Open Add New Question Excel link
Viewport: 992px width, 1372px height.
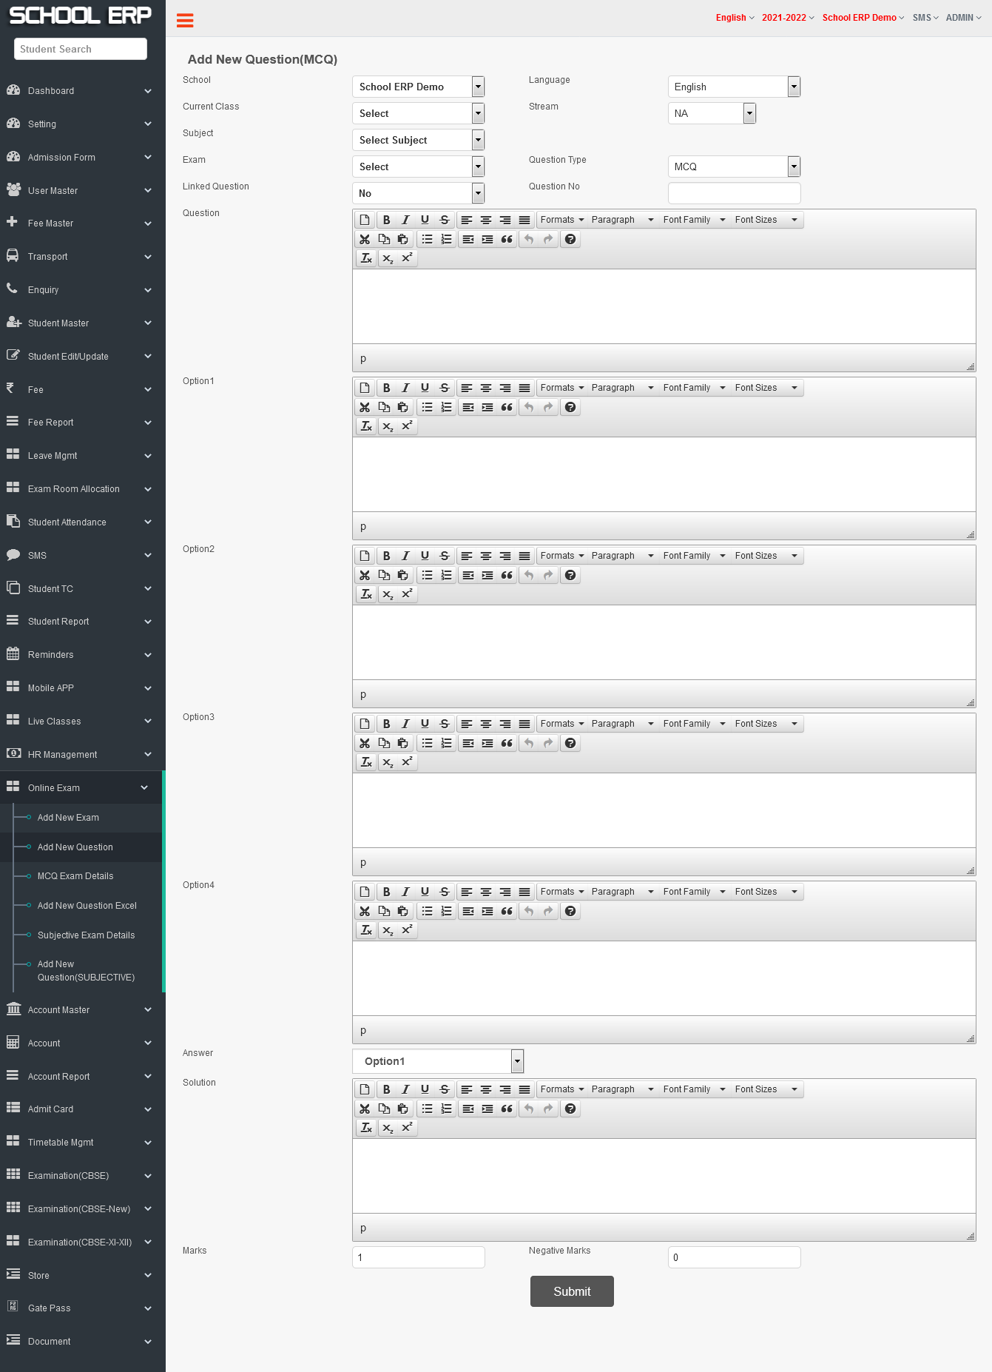point(87,906)
